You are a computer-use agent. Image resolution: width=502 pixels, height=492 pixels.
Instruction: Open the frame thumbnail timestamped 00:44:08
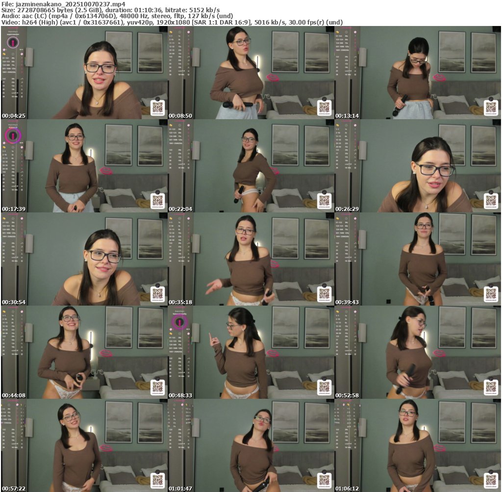point(84,352)
